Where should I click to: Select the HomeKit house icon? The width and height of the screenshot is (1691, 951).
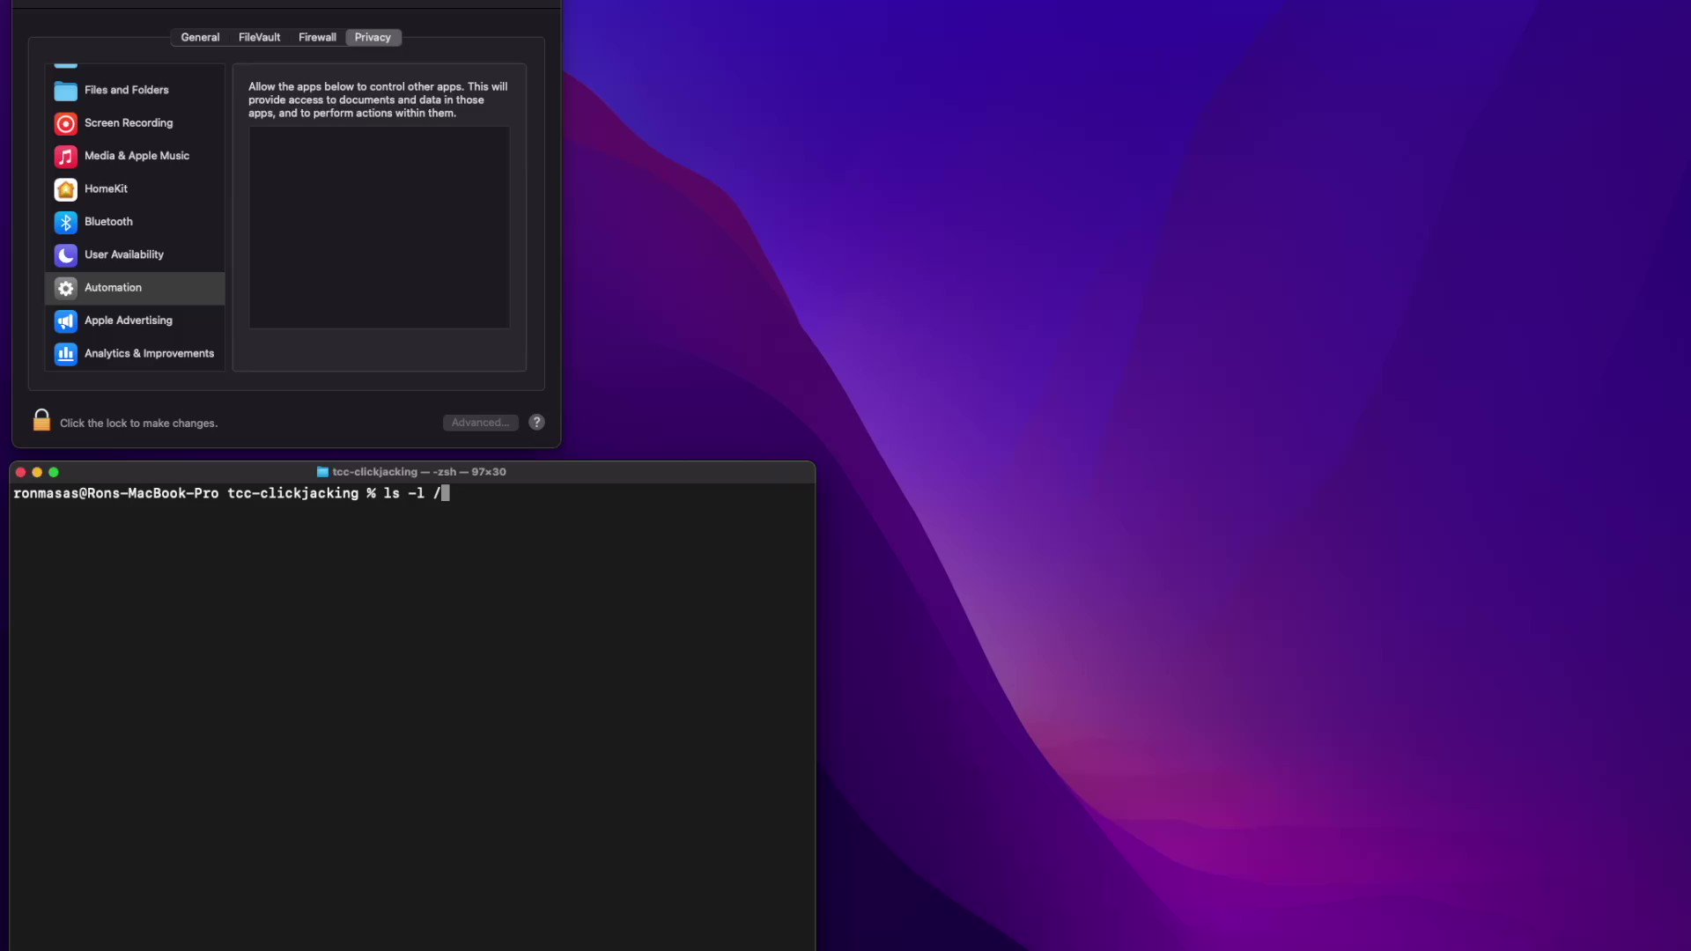(66, 189)
